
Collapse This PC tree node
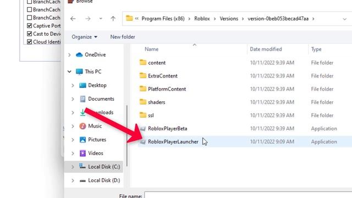click(69, 71)
